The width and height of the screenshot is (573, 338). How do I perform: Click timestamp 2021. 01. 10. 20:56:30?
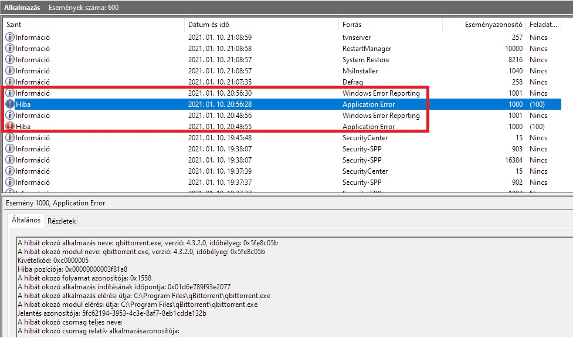(220, 93)
